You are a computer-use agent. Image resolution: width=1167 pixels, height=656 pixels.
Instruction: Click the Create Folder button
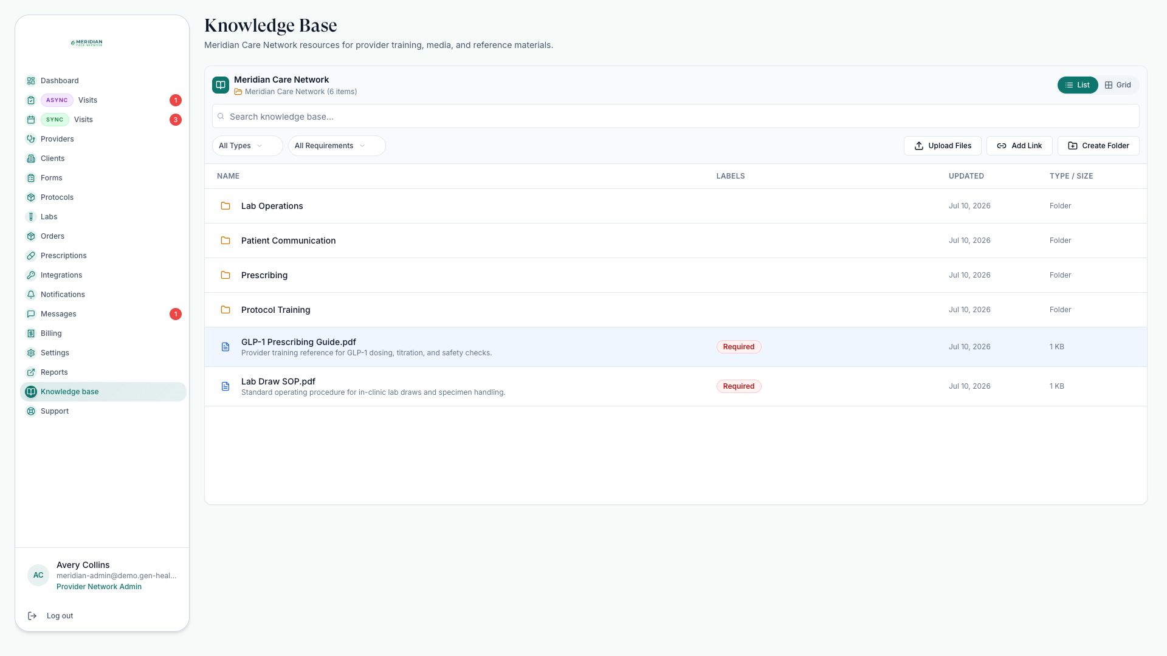point(1098,146)
